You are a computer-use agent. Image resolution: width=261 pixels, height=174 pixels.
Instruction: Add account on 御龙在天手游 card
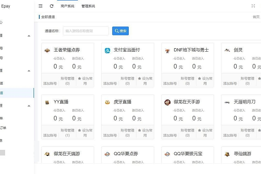170,135
